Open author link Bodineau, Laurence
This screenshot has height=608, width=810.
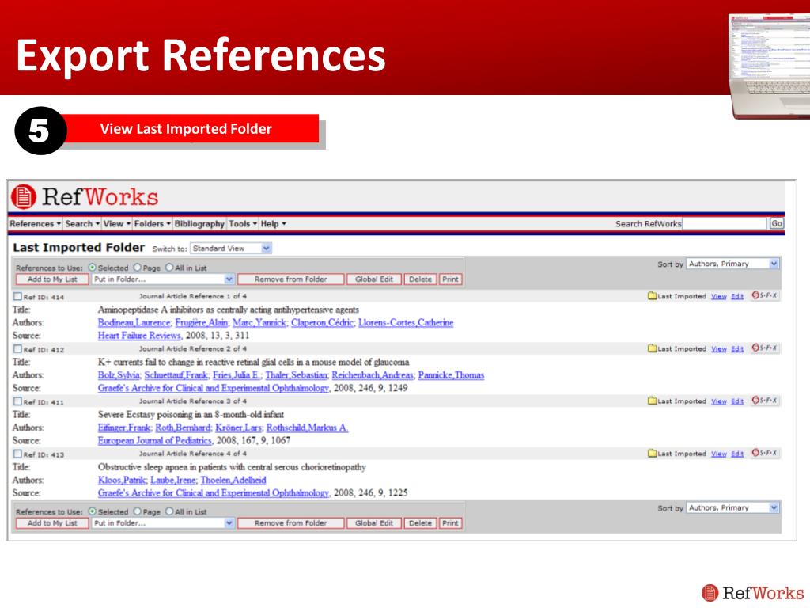134,323
